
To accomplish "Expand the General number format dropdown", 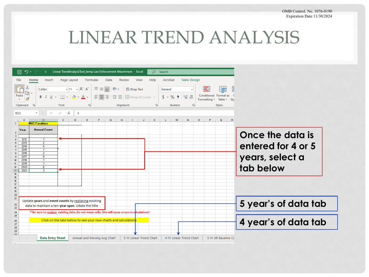I will pos(191,89).
